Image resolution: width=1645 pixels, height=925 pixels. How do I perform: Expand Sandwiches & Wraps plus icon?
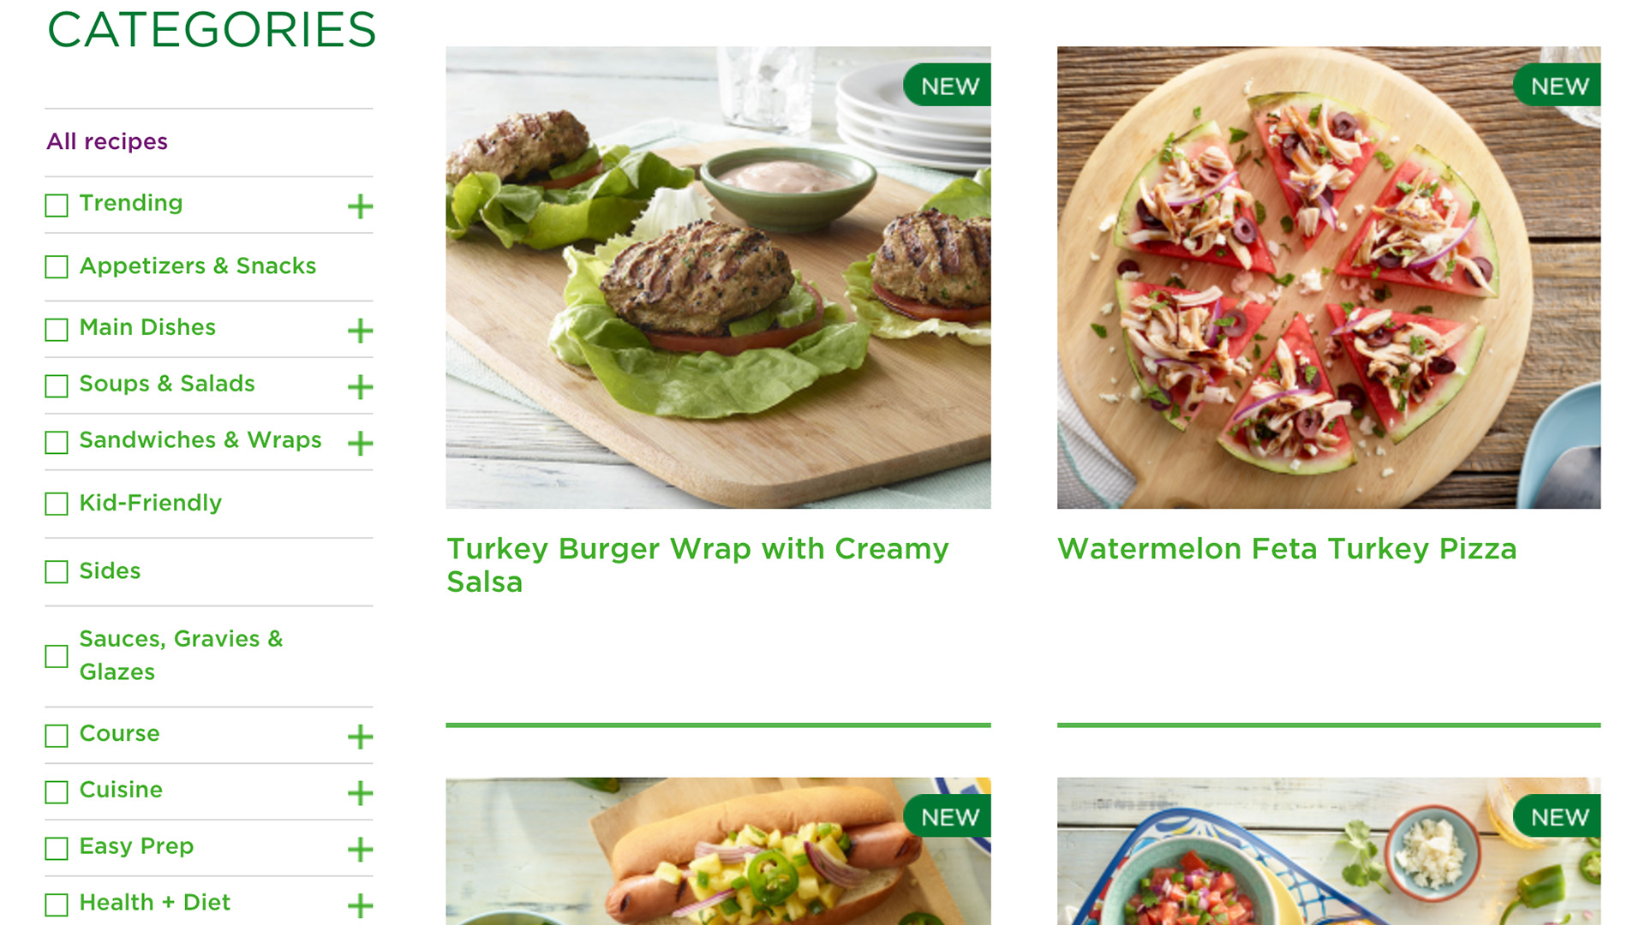pos(360,444)
